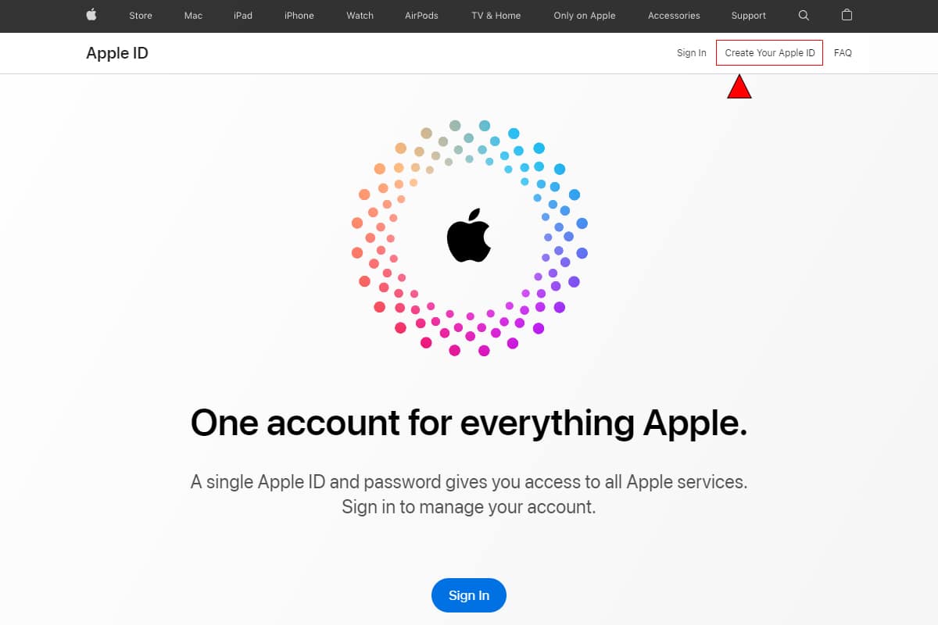Viewport: 938px width, 625px height.
Task: Click the Apple ID page title
Action: [x=117, y=53]
